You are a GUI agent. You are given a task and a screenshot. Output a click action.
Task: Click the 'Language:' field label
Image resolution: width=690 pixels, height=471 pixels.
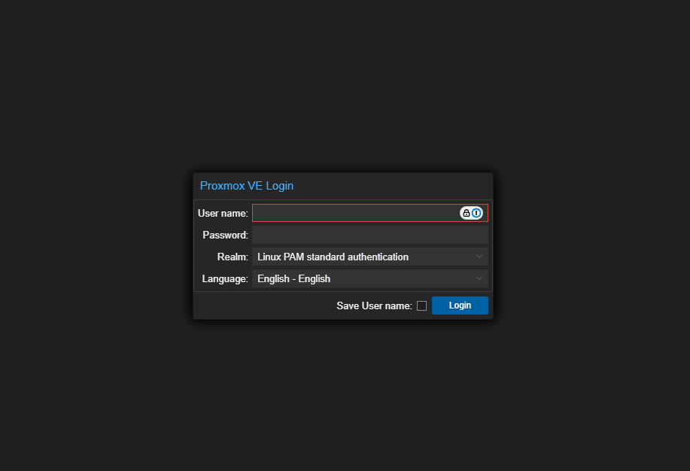225,279
